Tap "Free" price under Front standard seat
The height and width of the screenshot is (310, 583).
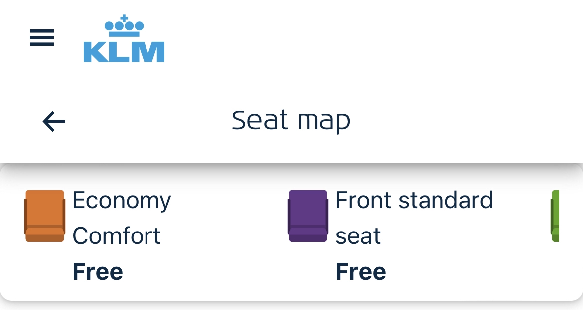click(x=361, y=272)
